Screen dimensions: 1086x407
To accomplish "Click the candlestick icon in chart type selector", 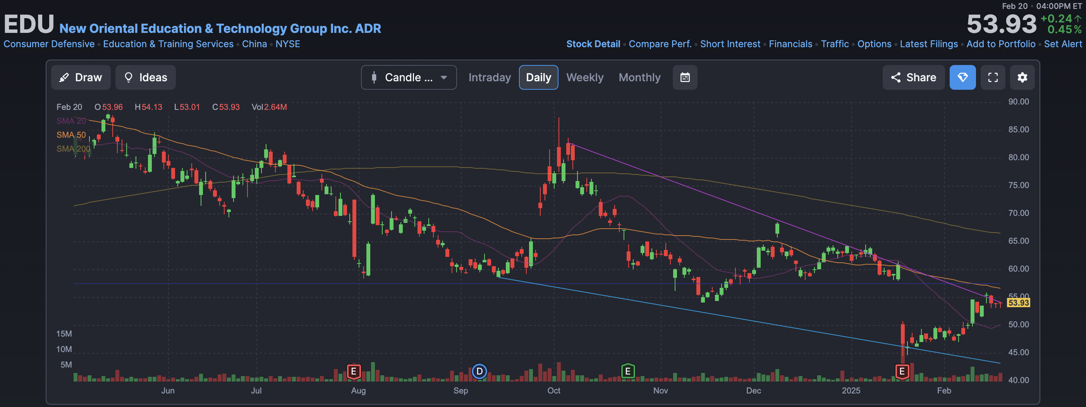I will [373, 77].
